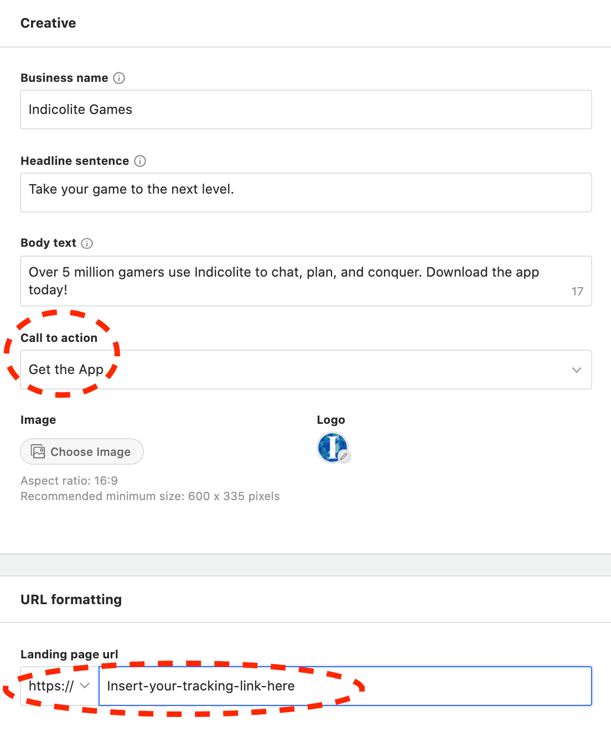The image size is (611, 748).
Task: Click the picture icon inside Choose Image
Action: (x=38, y=451)
